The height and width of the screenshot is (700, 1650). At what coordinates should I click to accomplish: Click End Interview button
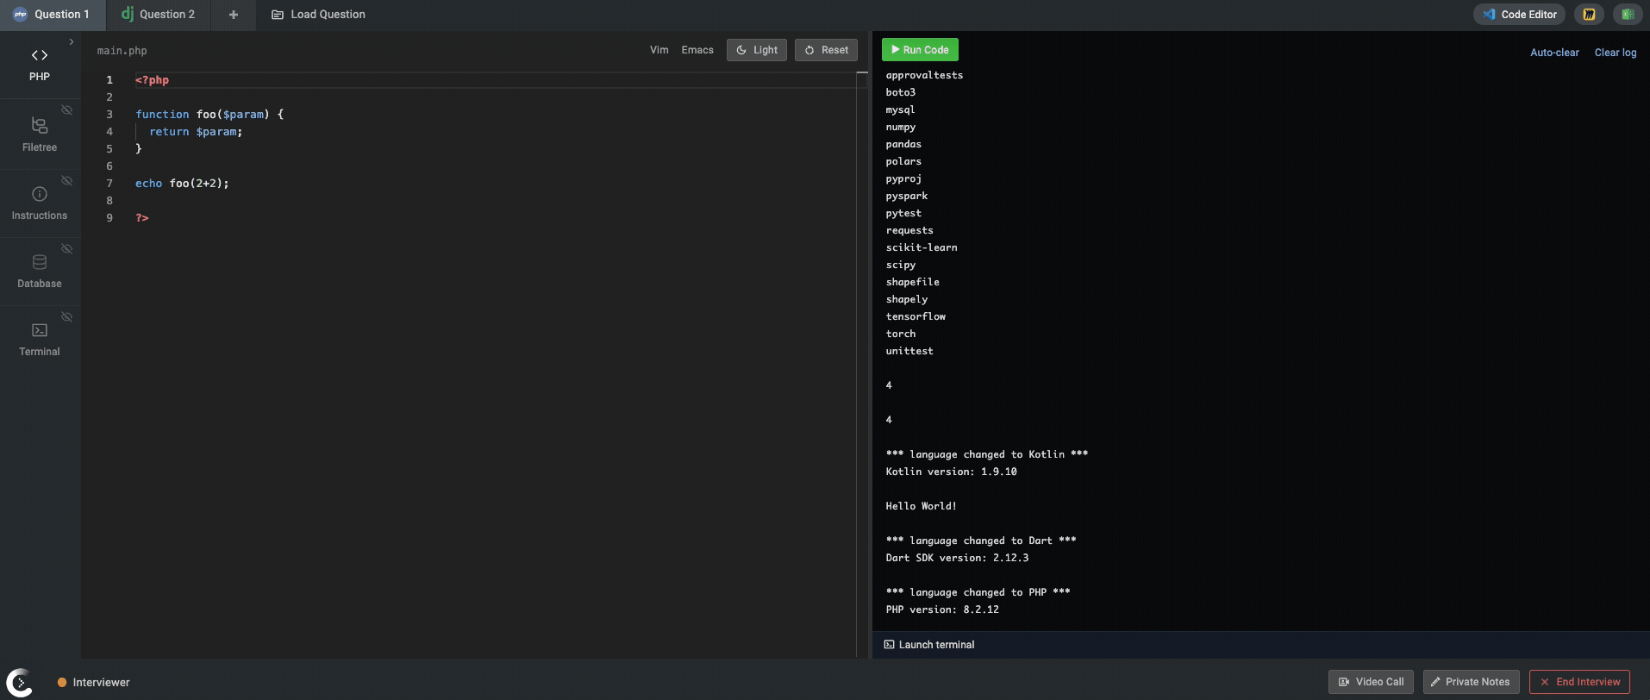[x=1578, y=682]
